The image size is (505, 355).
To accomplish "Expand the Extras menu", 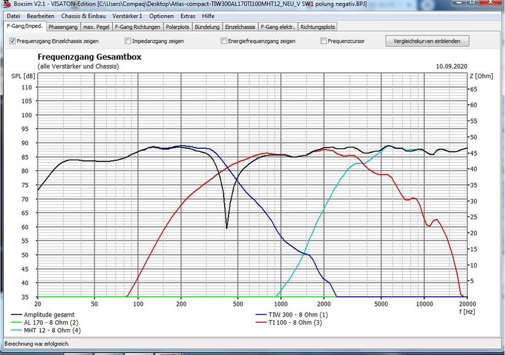I will coord(188,15).
